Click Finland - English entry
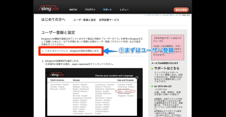This screenshot has height=117, width=226. (x=80, y=102)
